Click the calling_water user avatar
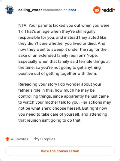The width and height of the screenshot is (120, 161). (x=10, y=10)
